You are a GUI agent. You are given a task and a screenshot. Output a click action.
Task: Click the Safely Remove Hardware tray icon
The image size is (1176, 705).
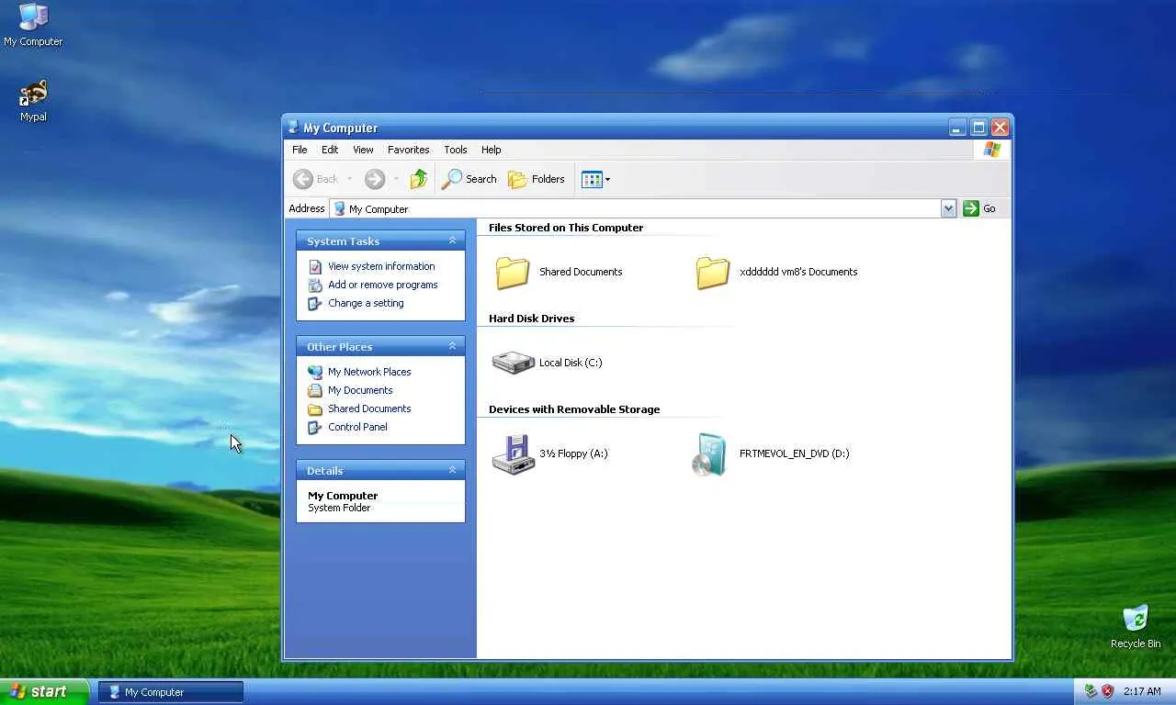[x=1091, y=691]
